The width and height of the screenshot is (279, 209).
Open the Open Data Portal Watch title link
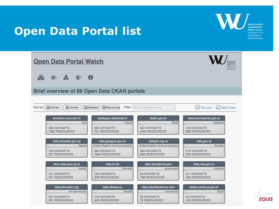(x=69, y=62)
